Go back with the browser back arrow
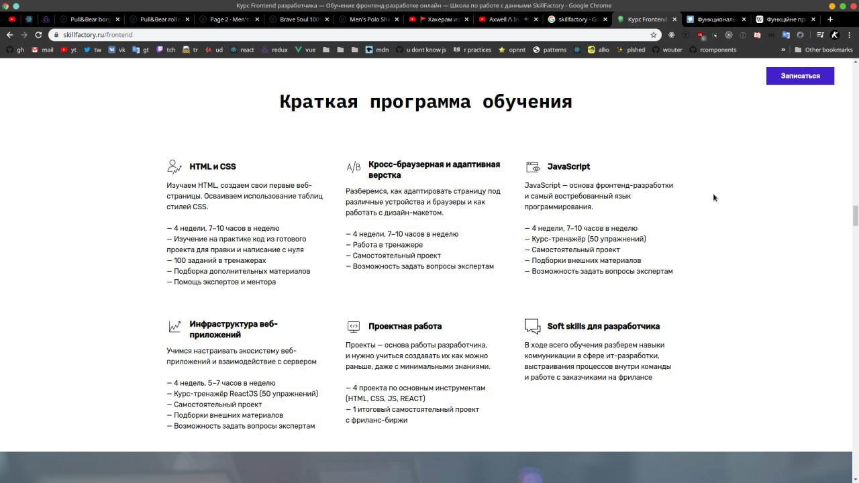Image resolution: width=859 pixels, height=483 pixels. point(9,35)
